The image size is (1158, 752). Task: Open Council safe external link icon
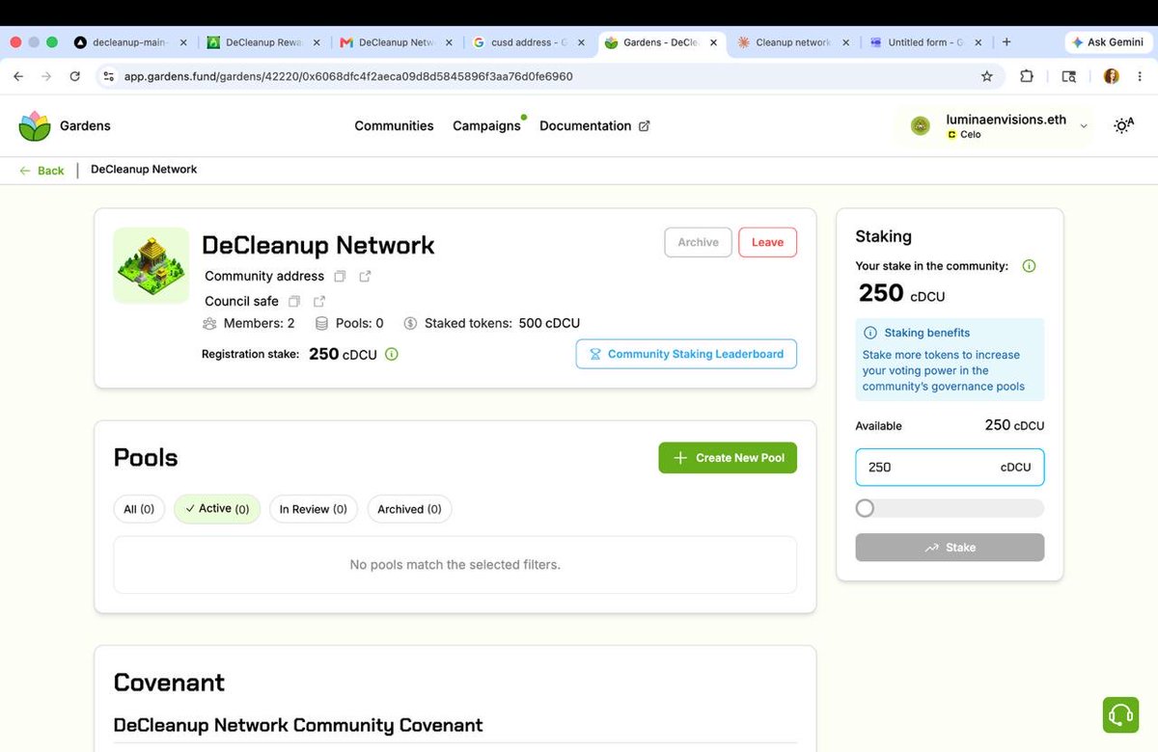319,302
